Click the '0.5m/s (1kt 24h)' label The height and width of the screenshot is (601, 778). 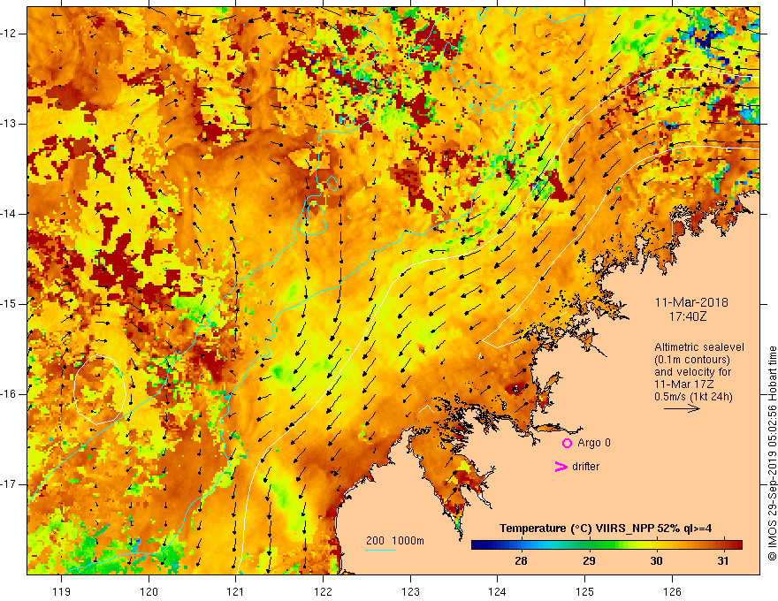(x=693, y=397)
